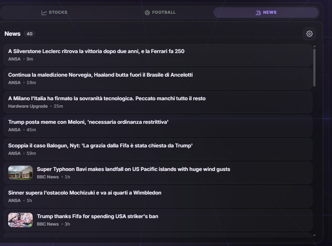Click the 25m timestamp
The height and width of the screenshot is (246, 332).
58,106
